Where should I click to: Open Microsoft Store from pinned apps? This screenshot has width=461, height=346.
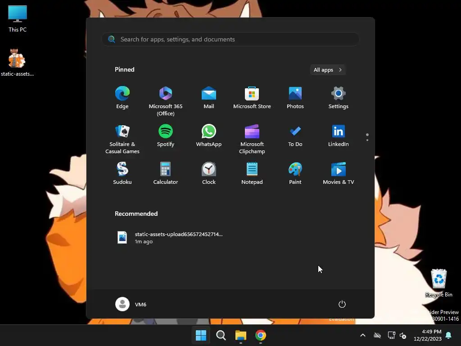252,98
